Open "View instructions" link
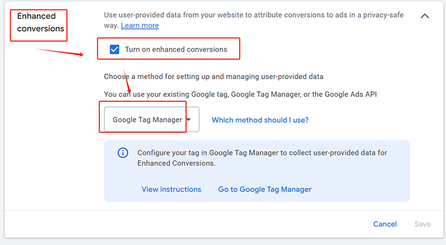 tap(171, 189)
